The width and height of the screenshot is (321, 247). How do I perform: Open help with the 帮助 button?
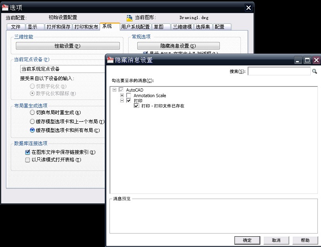click(x=305, y=240)
